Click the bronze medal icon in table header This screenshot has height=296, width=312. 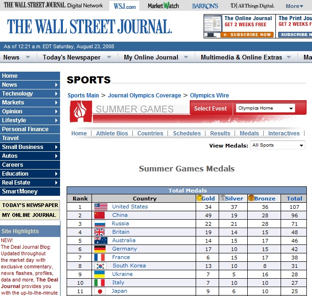251,198
